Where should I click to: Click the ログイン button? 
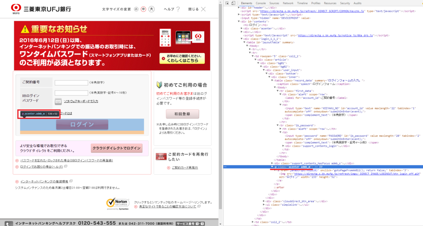(x=82, y=124)
